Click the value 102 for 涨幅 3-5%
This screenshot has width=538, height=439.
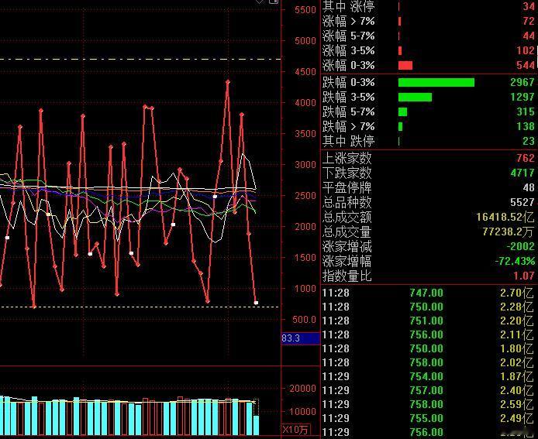(526, 51)
